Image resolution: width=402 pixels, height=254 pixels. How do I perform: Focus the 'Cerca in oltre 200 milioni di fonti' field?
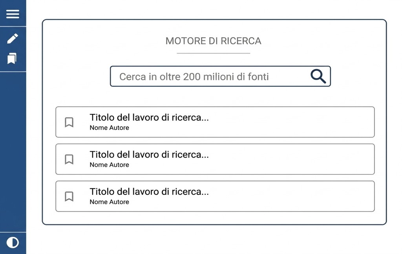(x=220, y=76)
